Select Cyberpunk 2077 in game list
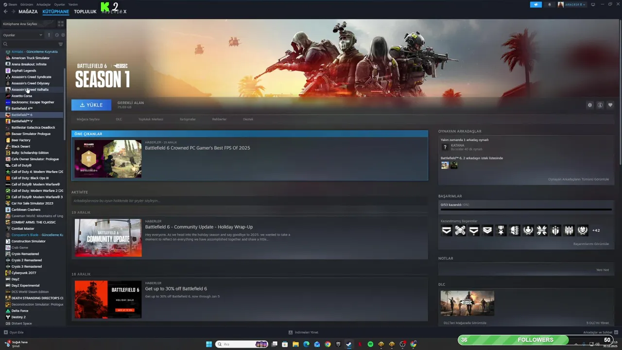The width and height of the screenshot is (622, 350). point(24,273)
